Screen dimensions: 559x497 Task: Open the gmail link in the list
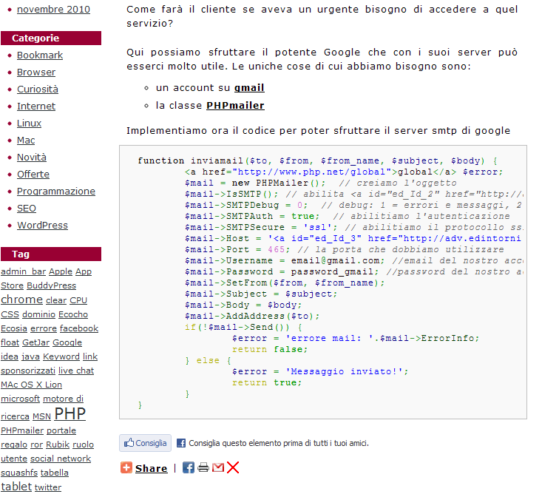(249, 88)
